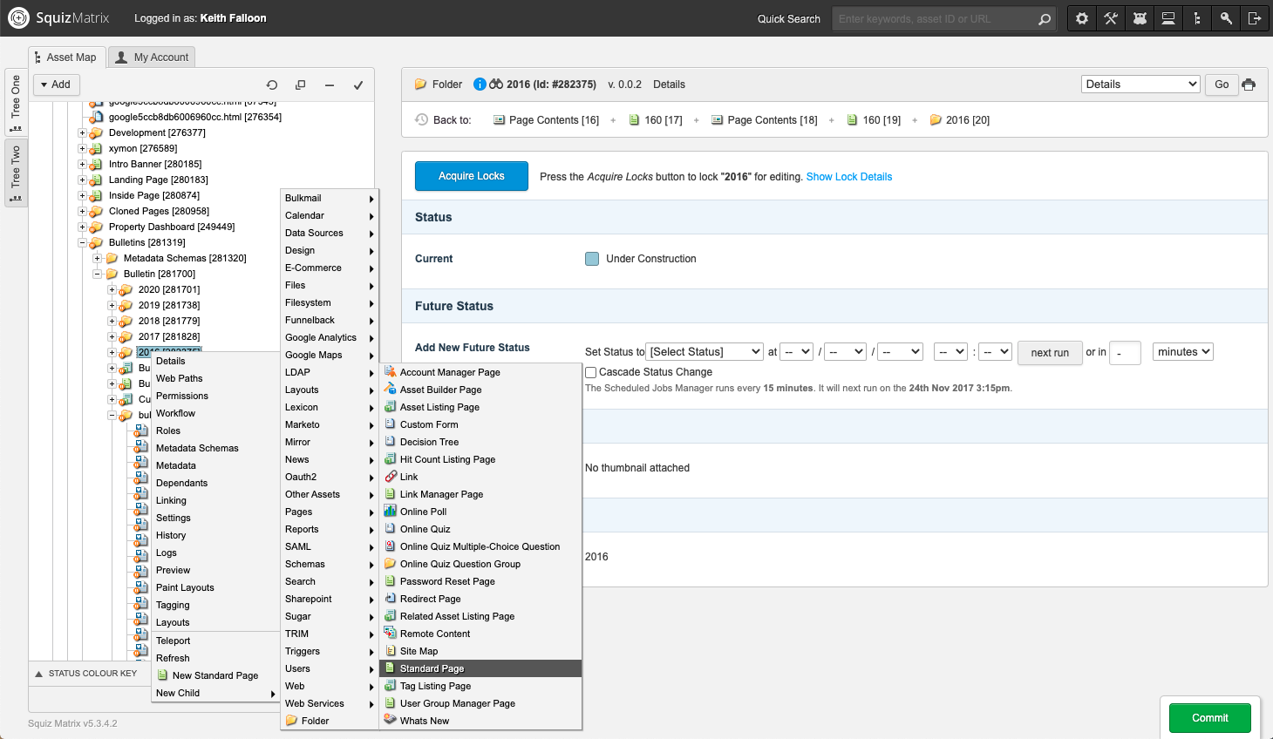Open Quick Search magnifier icon

(1045, 17)
